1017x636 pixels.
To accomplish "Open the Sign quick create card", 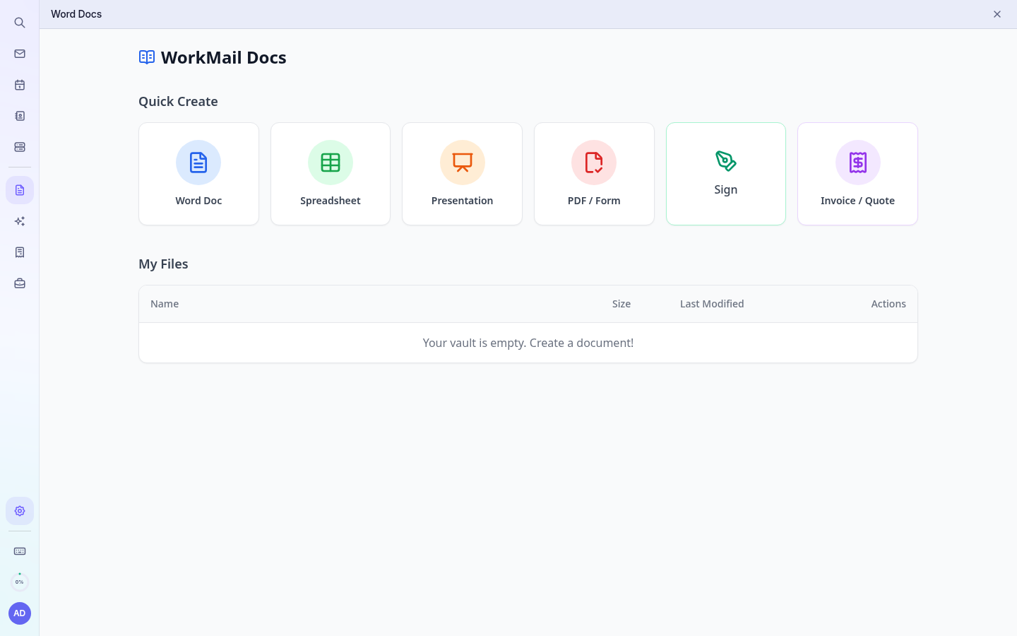I will click(x=726, y=174).
